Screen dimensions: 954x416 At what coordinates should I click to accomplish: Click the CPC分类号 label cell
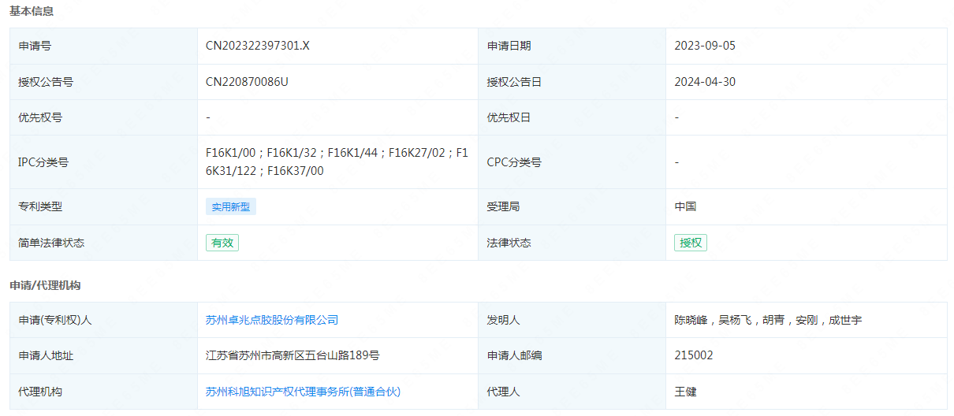[572, 162]
